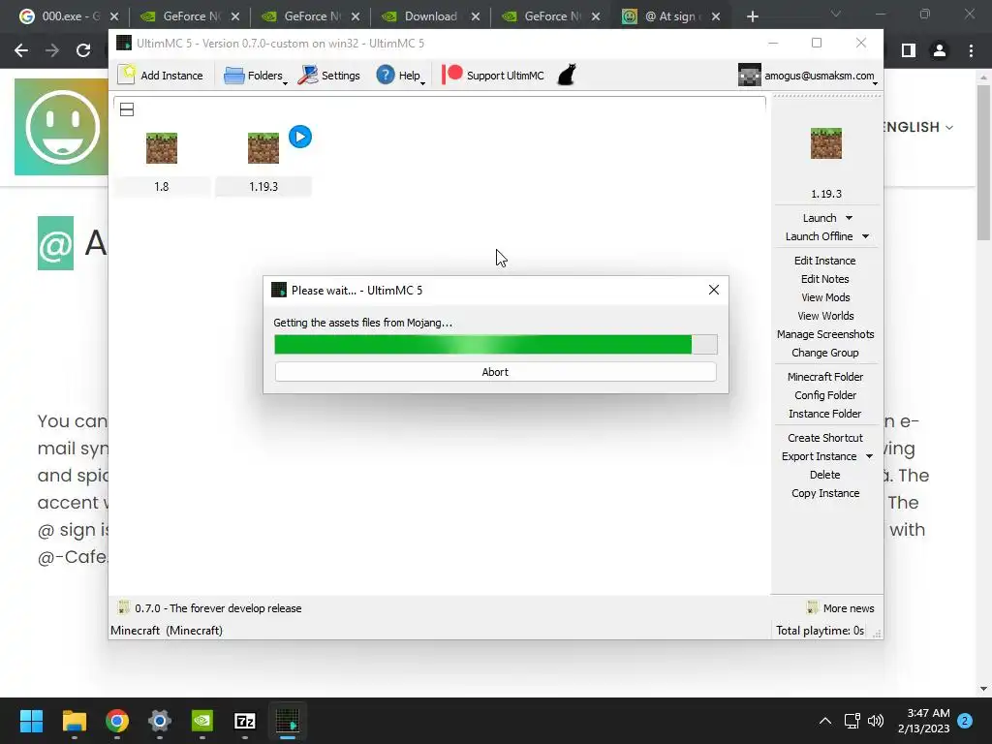
Task: Open the Folders dropdown in toolbar
Action: click(255, 76)
